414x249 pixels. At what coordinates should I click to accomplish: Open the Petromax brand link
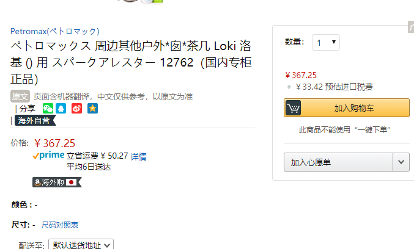click(x=55, y=31)
